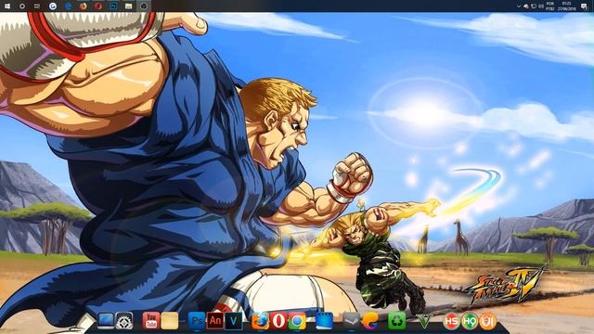This screenshot has height=334, width=594.
Task: Open Microsoft Edge from the taskbar
Action: (x=68, y=6)
